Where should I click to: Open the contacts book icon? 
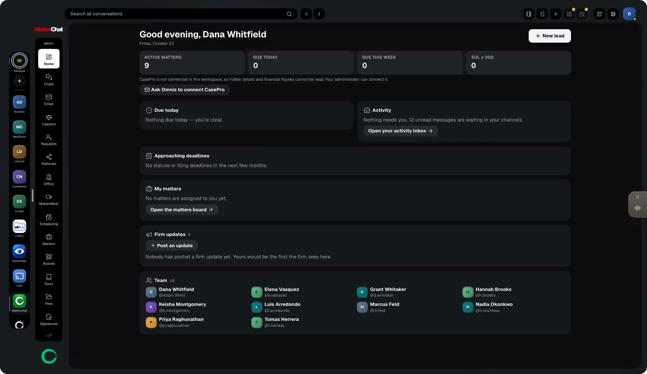[x=569, y=14]
